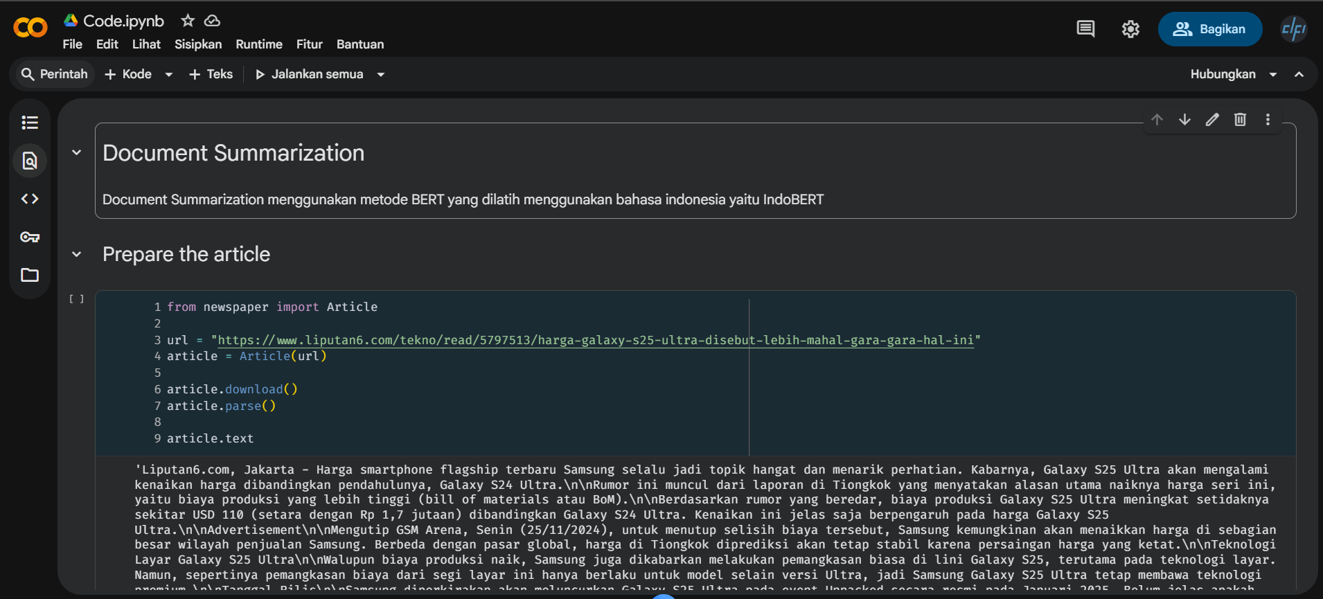
Task: Open the Files folder icon in sidebar
Action: (x=30, y=275)
